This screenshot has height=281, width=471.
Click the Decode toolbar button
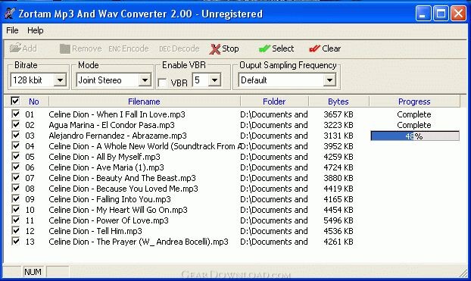pos(179,48)
